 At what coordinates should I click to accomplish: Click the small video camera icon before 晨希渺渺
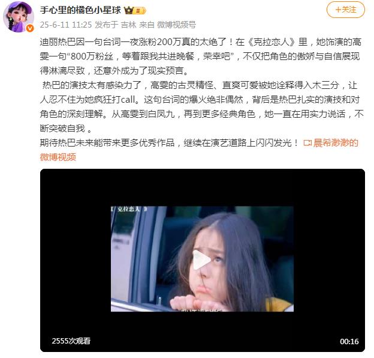307,143
